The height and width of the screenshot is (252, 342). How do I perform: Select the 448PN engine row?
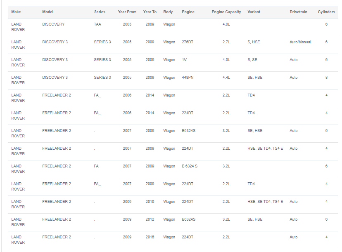click(173, 80)
